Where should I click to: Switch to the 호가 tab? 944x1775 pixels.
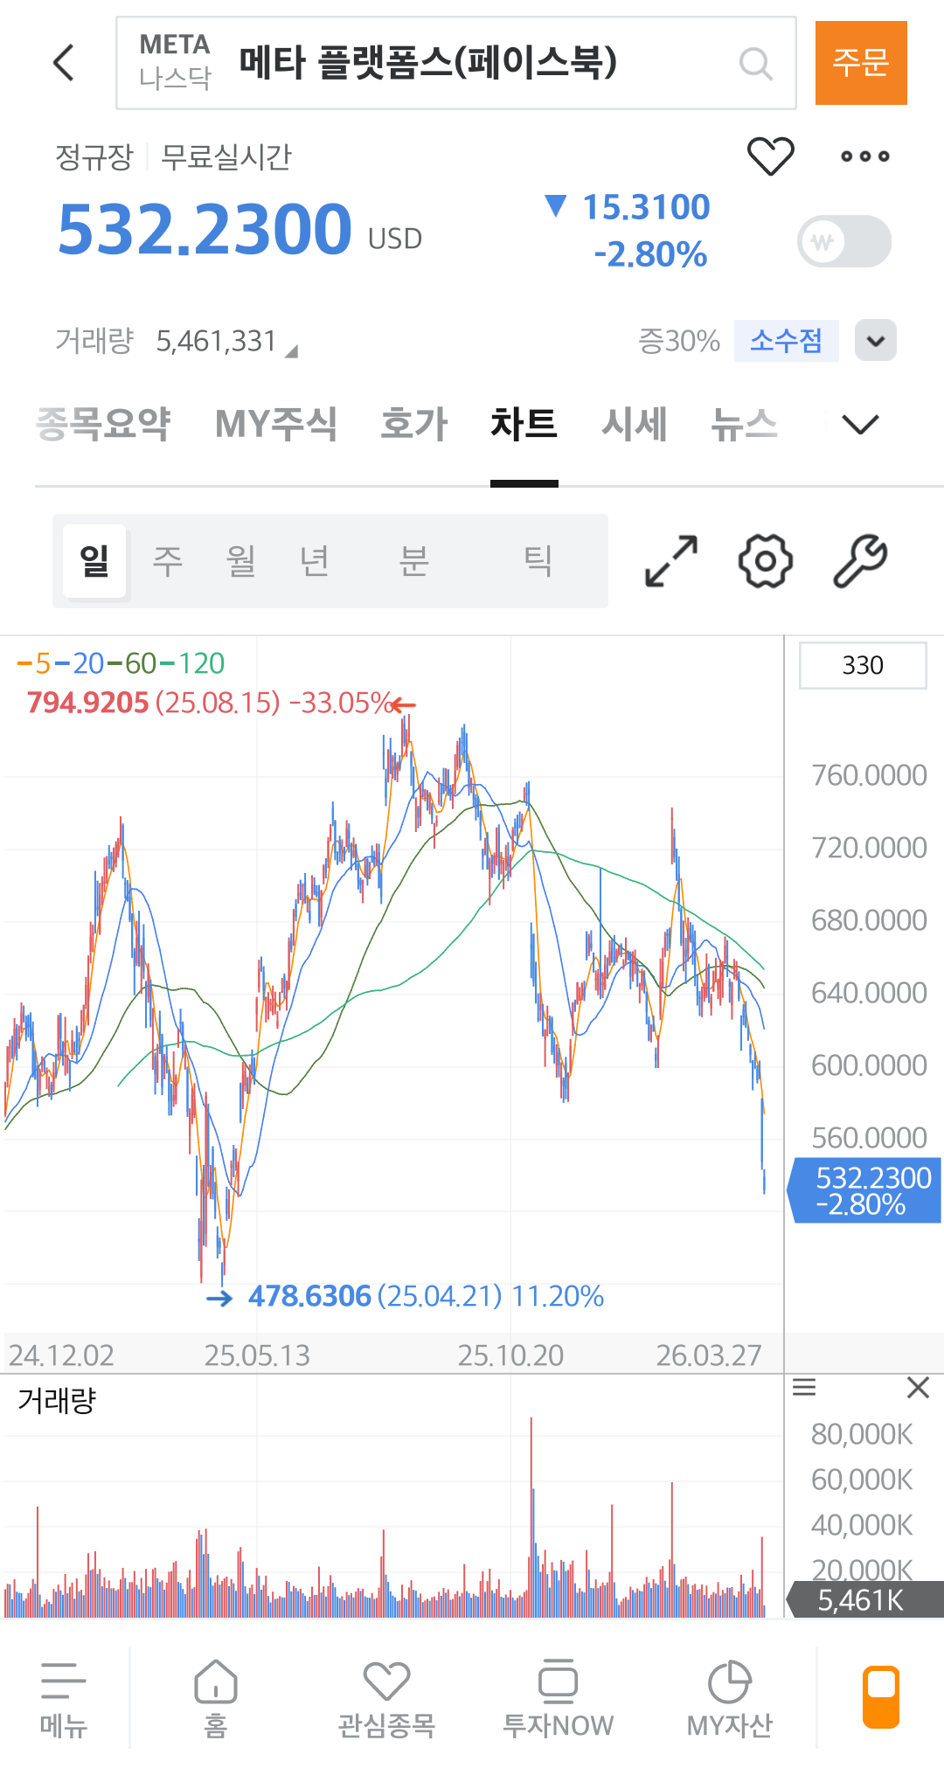(413, 425)
